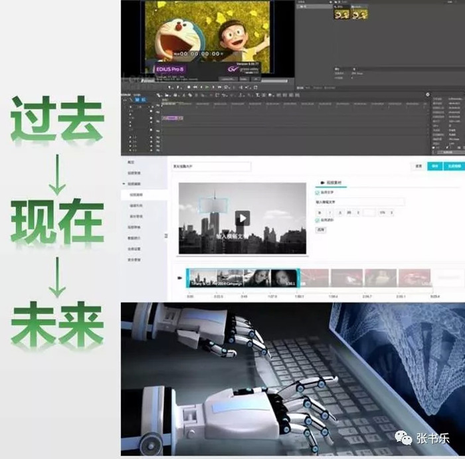Screen dimensions: 465x459
Task: Click the square stop icon in EDIUS transport controls
Action: (189, 87)
